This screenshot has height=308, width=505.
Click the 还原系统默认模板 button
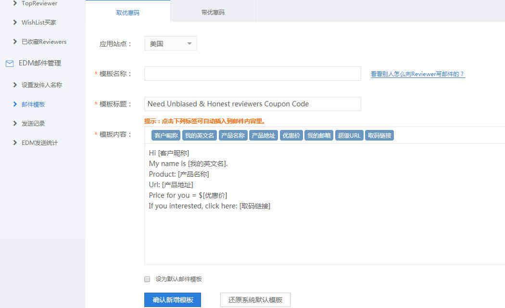pos(255,300)
